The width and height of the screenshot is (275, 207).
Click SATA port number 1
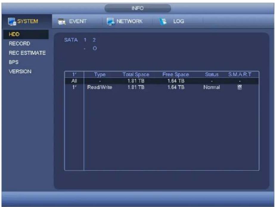[x=85, y=40]
